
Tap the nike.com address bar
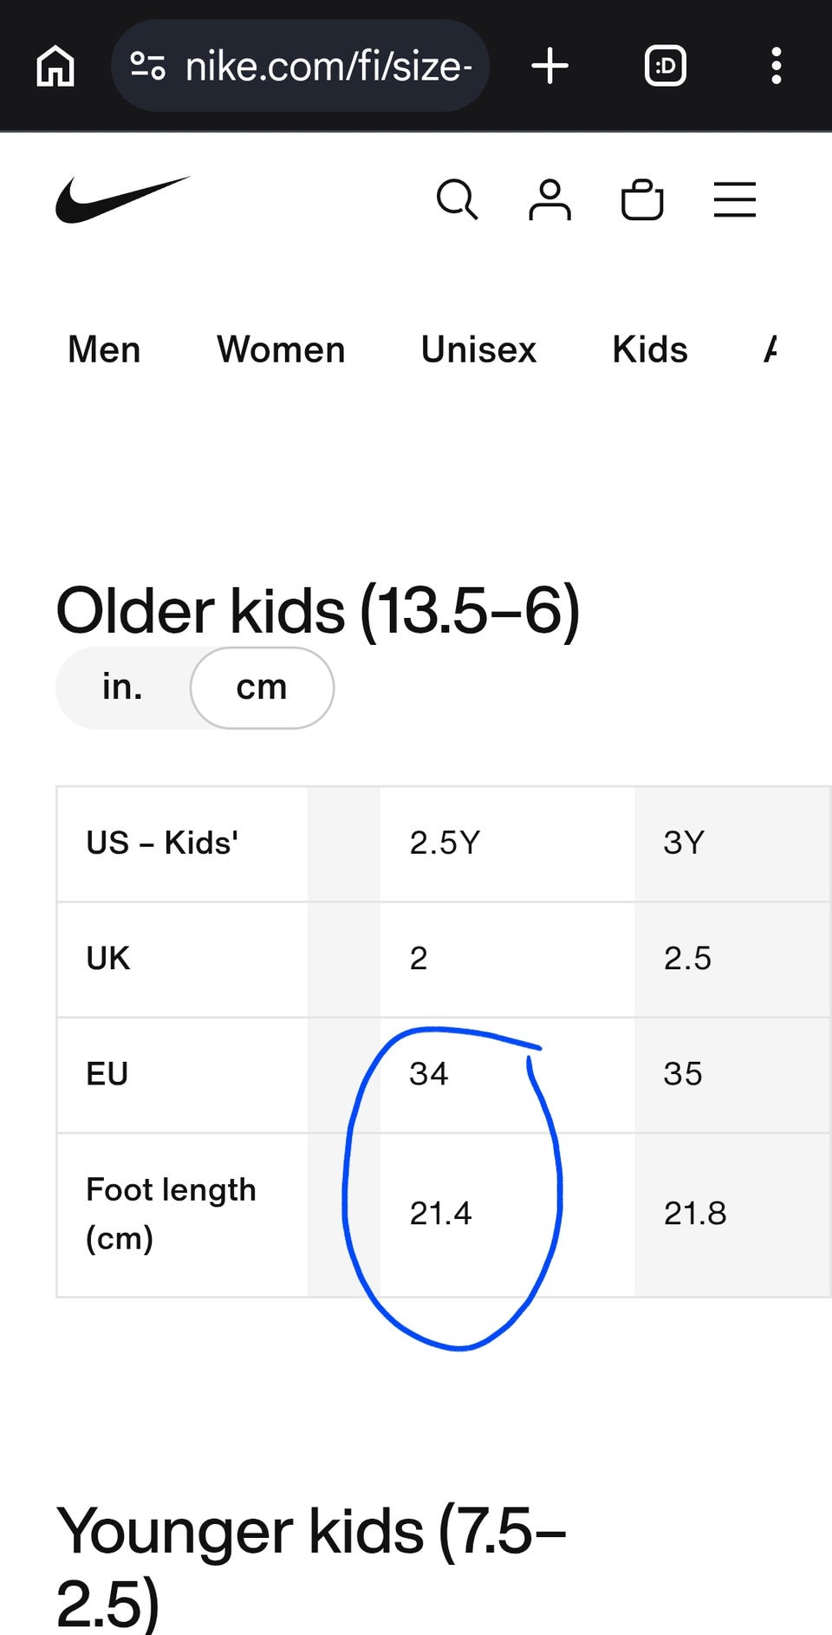point(301,66)
